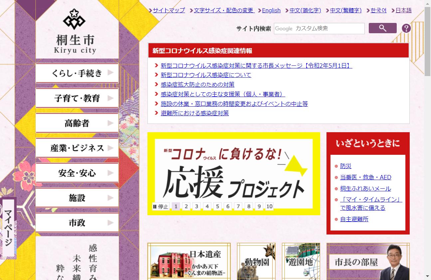Open the 動物園 zoo lion banner
The image size is (431, 280).
click(x=256, y=262)
